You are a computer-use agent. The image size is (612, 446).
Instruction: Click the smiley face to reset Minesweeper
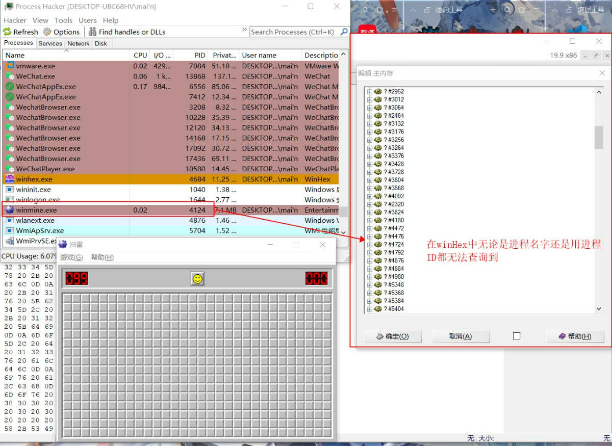tap(197, 278)
